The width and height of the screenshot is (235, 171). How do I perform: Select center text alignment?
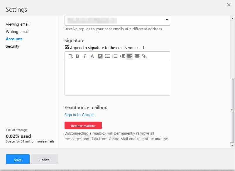coord(137,56)
